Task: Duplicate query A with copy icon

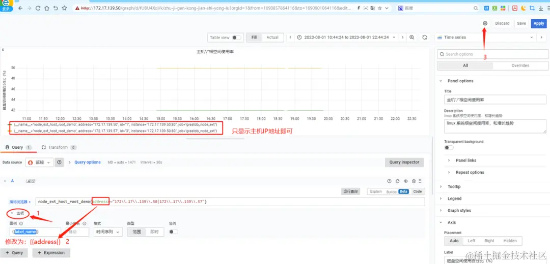Action: click(397, 181)
